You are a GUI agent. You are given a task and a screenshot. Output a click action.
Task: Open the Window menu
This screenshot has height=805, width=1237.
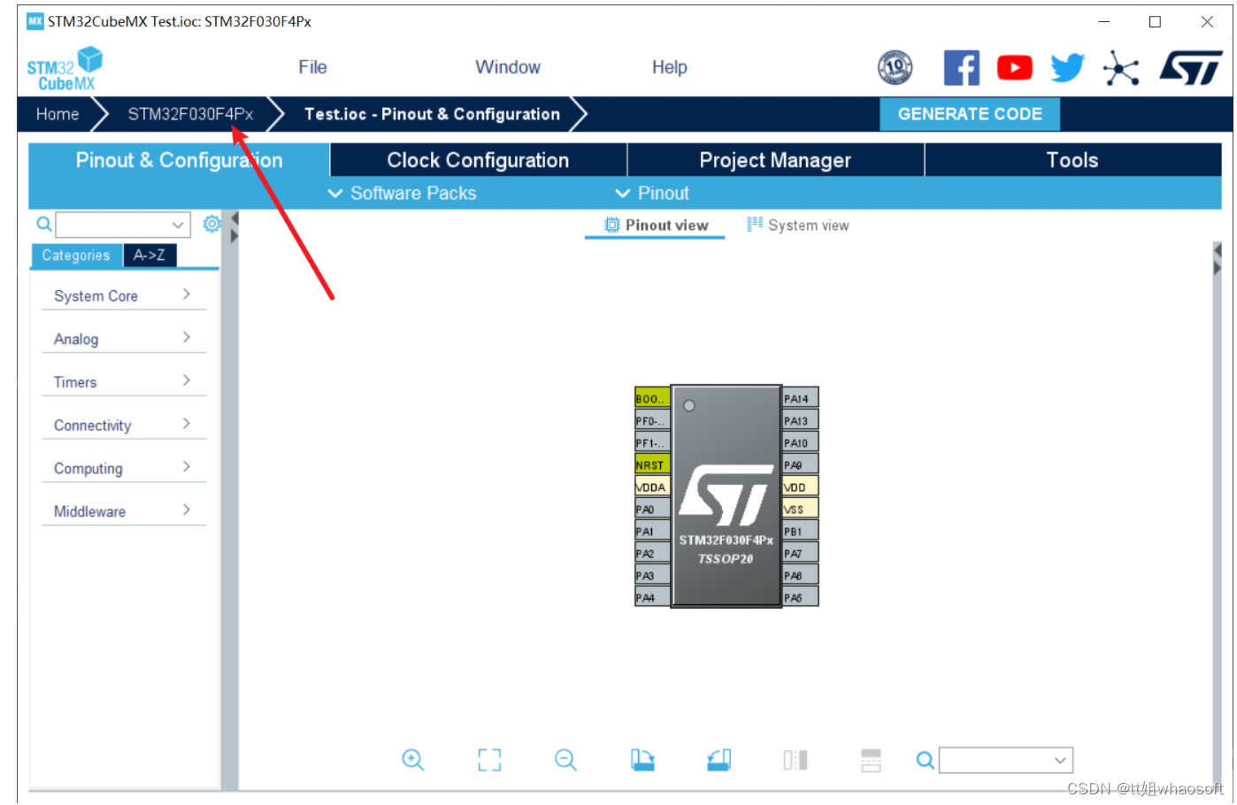[508, 67]
